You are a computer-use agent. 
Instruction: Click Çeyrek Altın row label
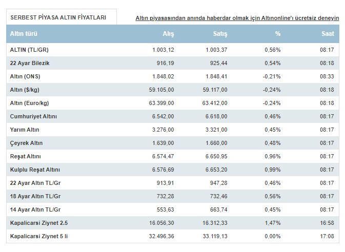click(26, 143)
